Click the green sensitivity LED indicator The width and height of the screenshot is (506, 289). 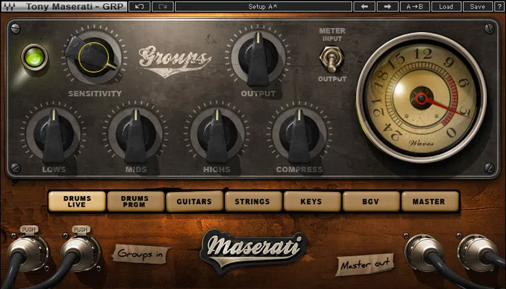[x=34, y=58]
